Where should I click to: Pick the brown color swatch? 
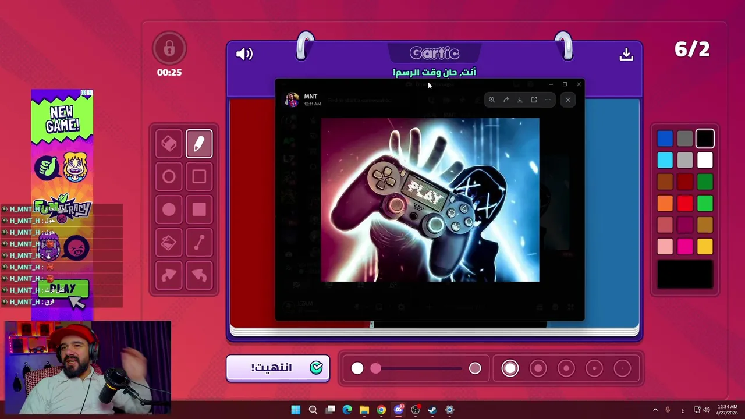click(665, 182)
